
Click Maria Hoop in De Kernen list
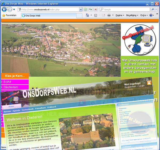tap(124, 114)
